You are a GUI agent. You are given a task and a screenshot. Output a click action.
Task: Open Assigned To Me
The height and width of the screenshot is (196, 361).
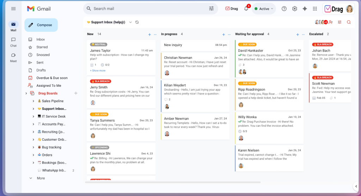point(49,86)
